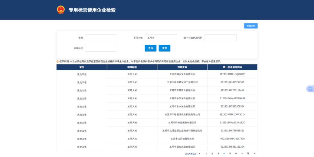Click the 市场主体 field containing 五常市

161,38
